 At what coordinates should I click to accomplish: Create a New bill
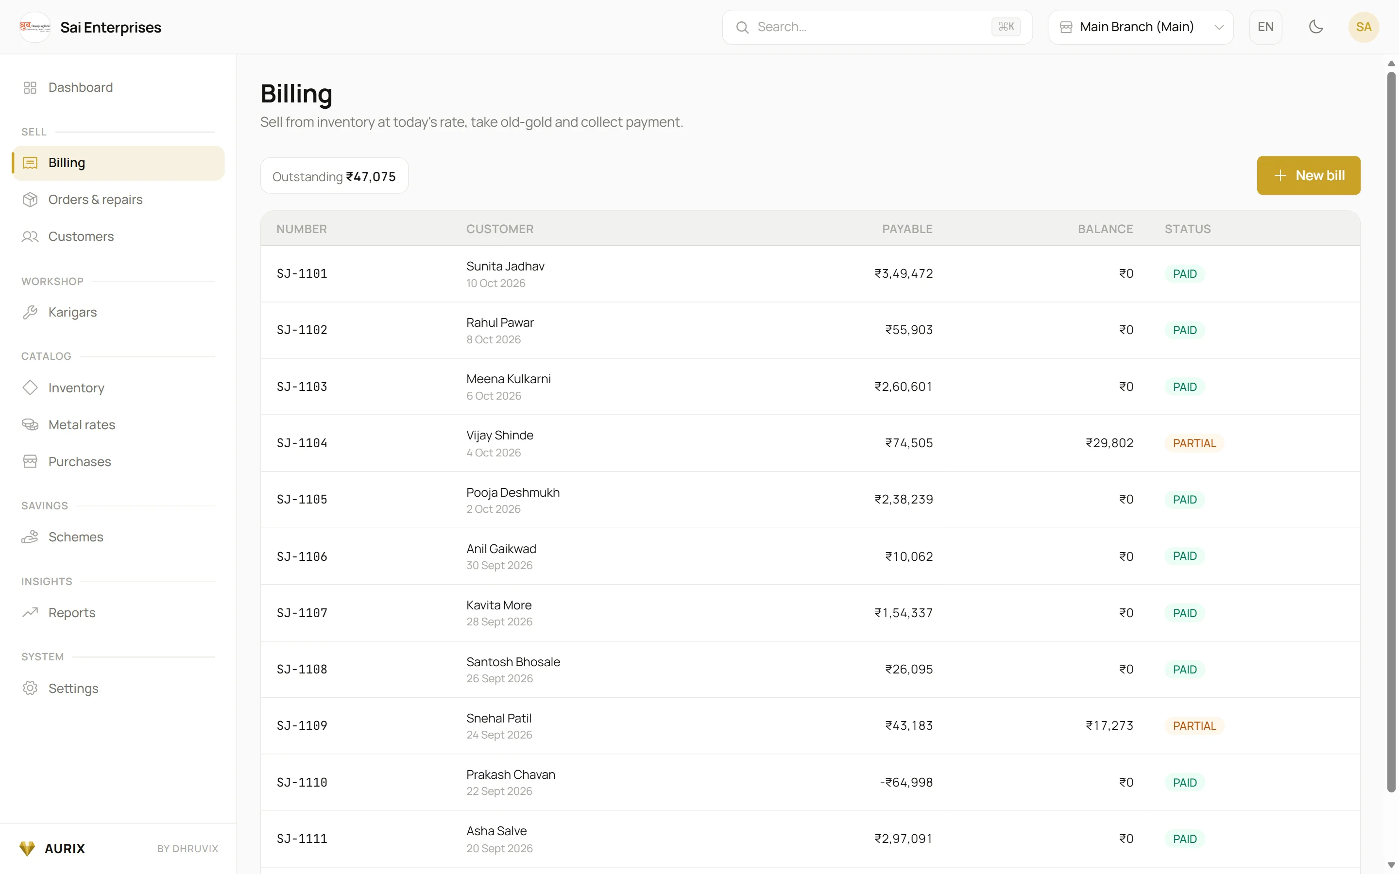pos(1308,175)
